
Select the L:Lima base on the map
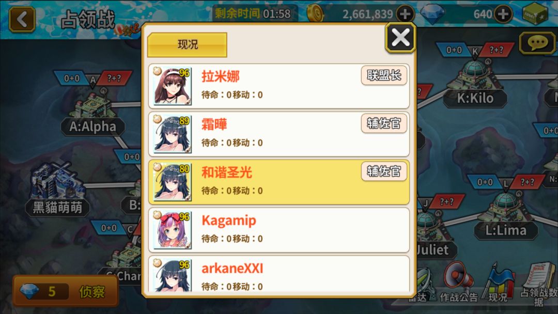point(506,216)
